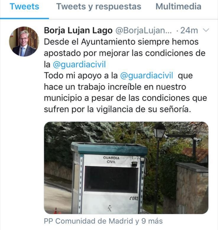The height and width of the screenshot is (230, 218).
Task: Click the orange traffic cone in photo
Action: click(55, 211)
